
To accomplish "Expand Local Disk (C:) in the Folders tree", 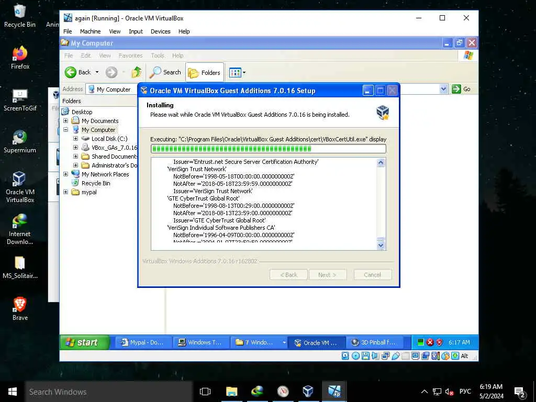I will pos(75,138).
